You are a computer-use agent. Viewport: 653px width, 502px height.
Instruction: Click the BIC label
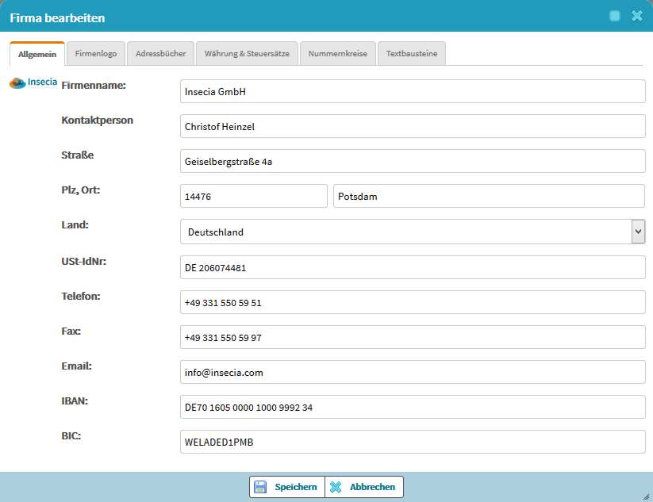pos(71,436)
